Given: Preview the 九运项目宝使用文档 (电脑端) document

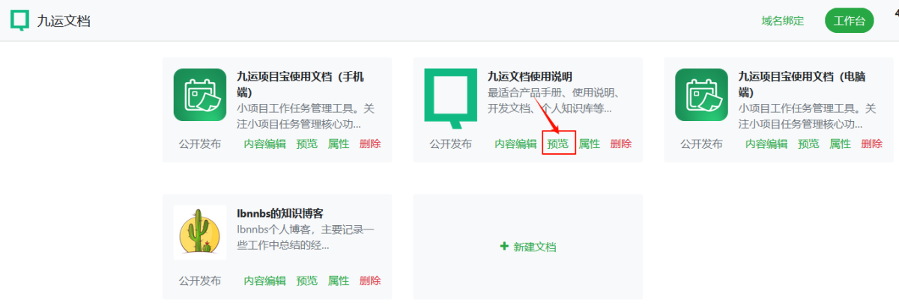Looking at the screenshot, I should [809, 144].
